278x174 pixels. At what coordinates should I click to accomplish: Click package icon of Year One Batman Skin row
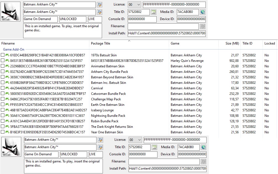tap(7, 132)
